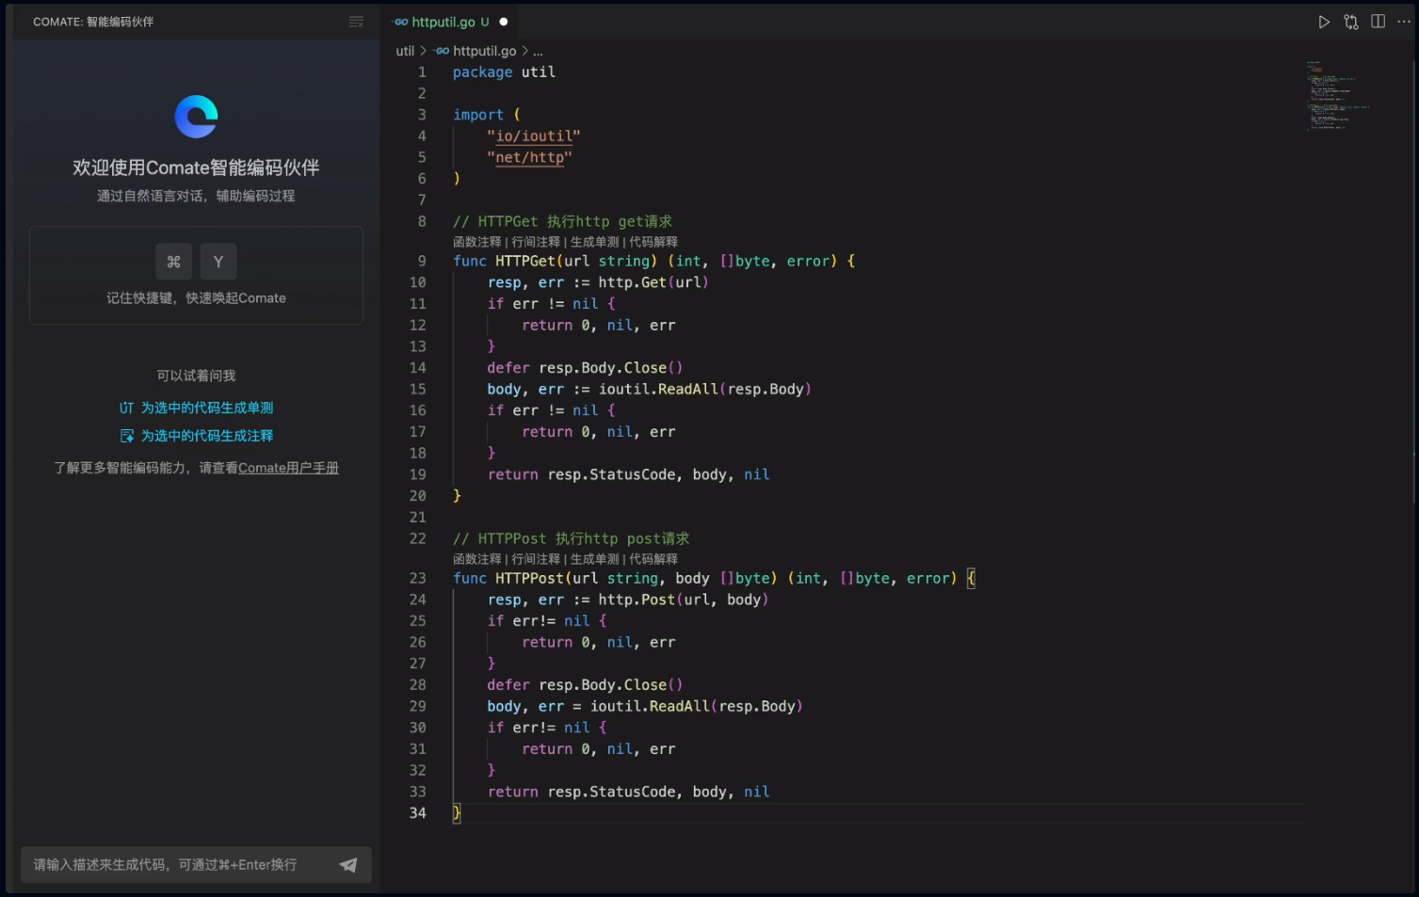
Task: Open the editor More Actions ellipsis
Action: [x=1404, y=22]
